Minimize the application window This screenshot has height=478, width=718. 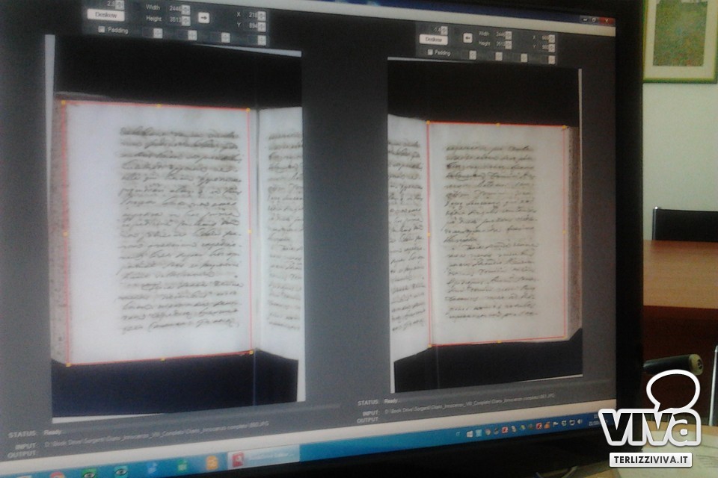[x=585, y=19]
